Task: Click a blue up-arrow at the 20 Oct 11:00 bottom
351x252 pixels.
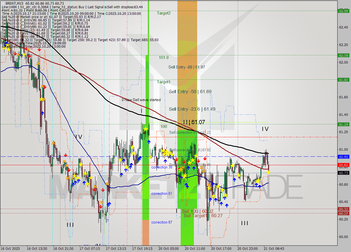Action: point(187,186)
